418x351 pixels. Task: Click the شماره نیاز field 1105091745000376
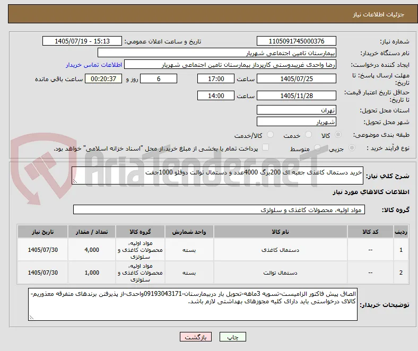pos(296,41)
